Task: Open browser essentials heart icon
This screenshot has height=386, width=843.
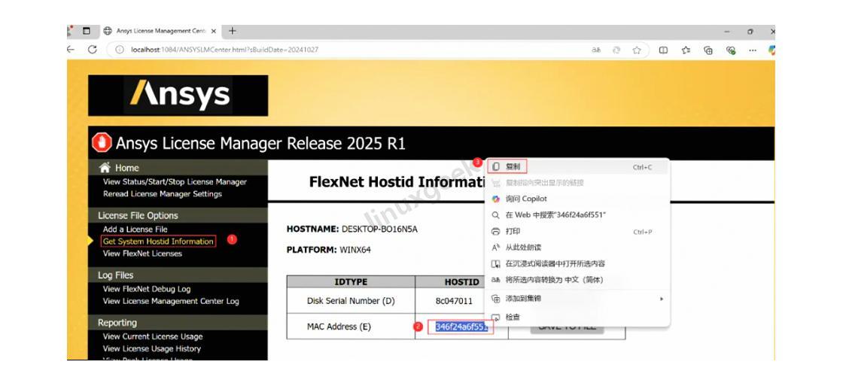Action: click(731, 50)
